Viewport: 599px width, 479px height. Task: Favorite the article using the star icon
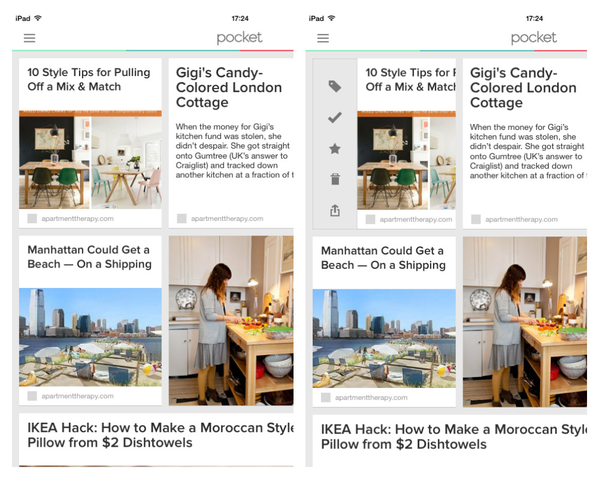coord(335,148)
